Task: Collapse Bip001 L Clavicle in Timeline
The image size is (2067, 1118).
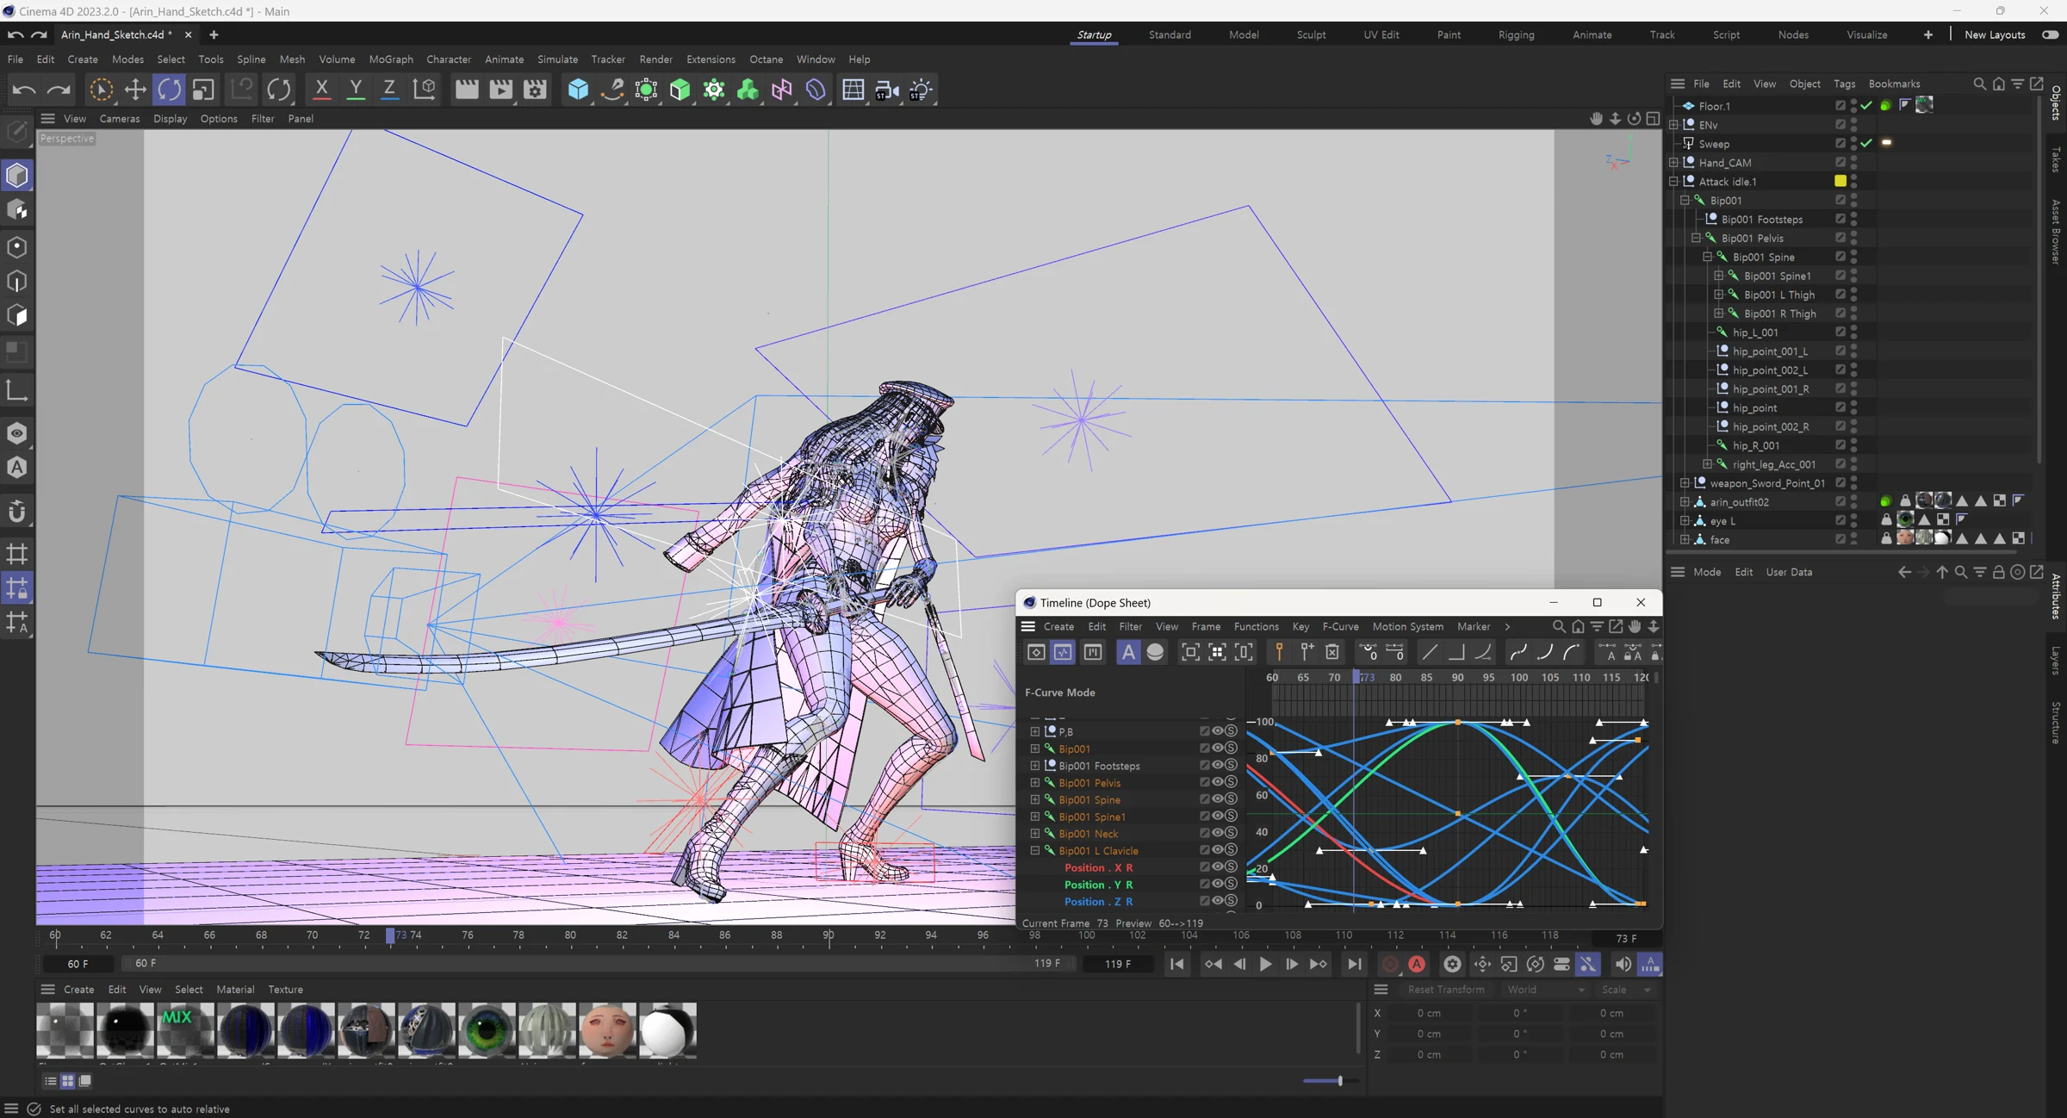Action: tap(1035, 850)
